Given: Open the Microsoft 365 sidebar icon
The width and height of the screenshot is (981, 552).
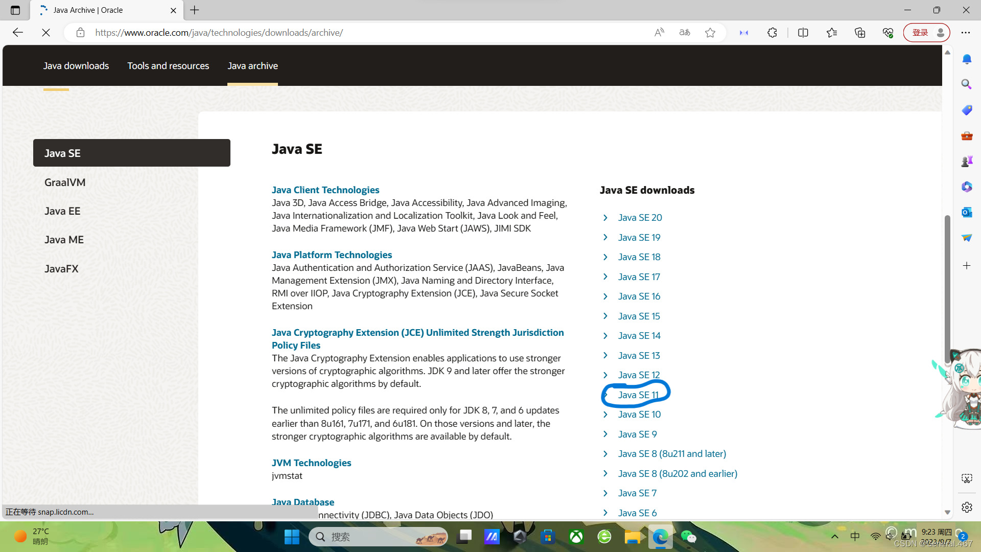Looking at the screenshot, I should (967, 187).
